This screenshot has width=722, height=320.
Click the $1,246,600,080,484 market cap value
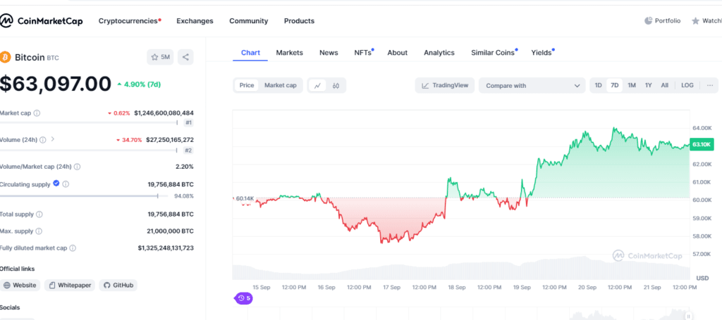(x=164, y=113)
